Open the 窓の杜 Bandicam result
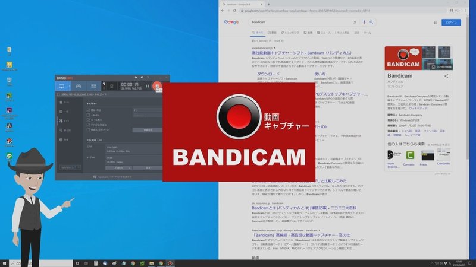This screenshot has width=476, height=267. (301, 235)
